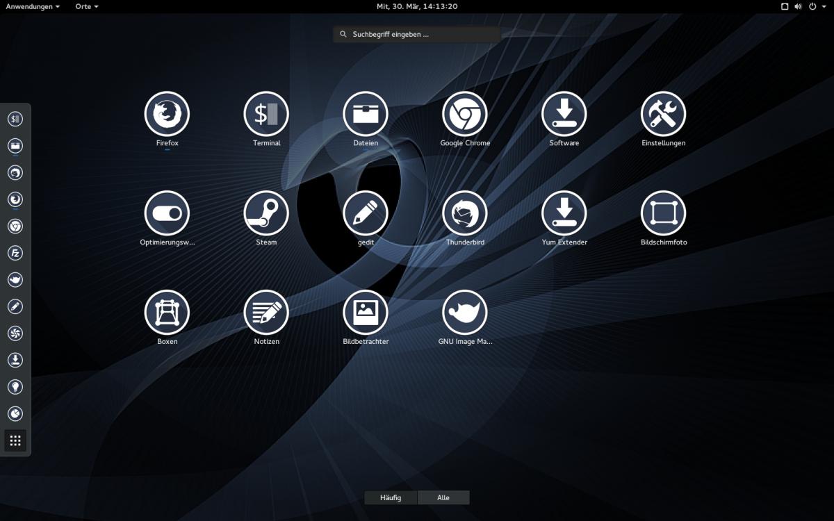Click the Terminal icon in the dock
The image size is (834, 521).
coord(15,119)
